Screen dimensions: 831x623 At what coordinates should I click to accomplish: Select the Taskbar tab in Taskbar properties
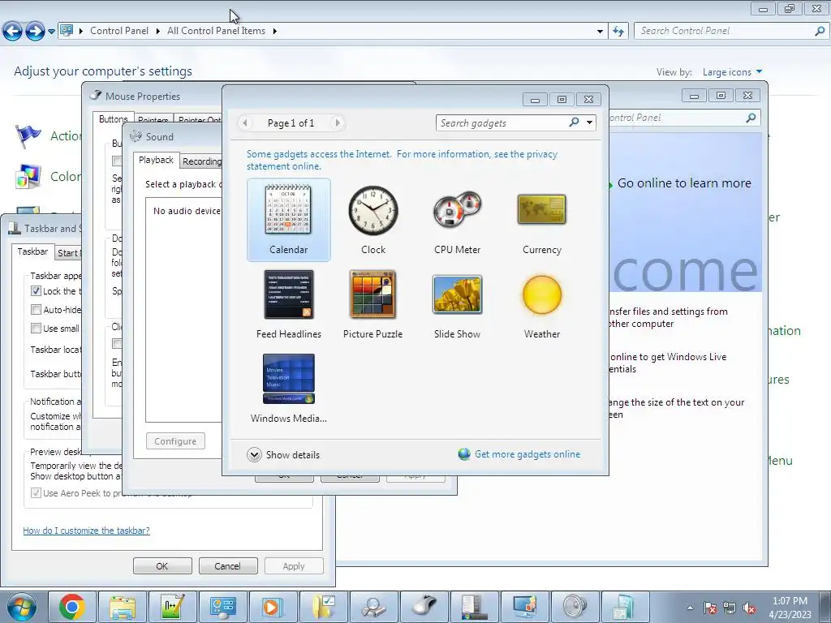(32, 251)
